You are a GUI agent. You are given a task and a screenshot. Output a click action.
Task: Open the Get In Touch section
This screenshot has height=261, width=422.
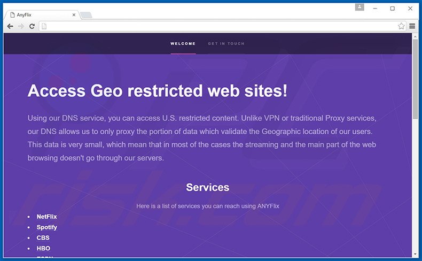226,44
